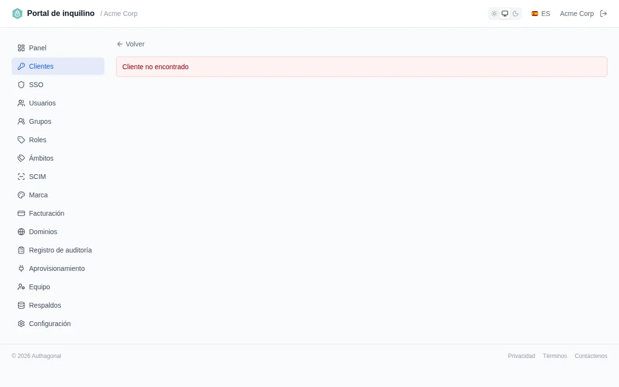Screen dimensions: 619x387
Task: Click the Clientes key icon
Action: click(x=21, y=66)
